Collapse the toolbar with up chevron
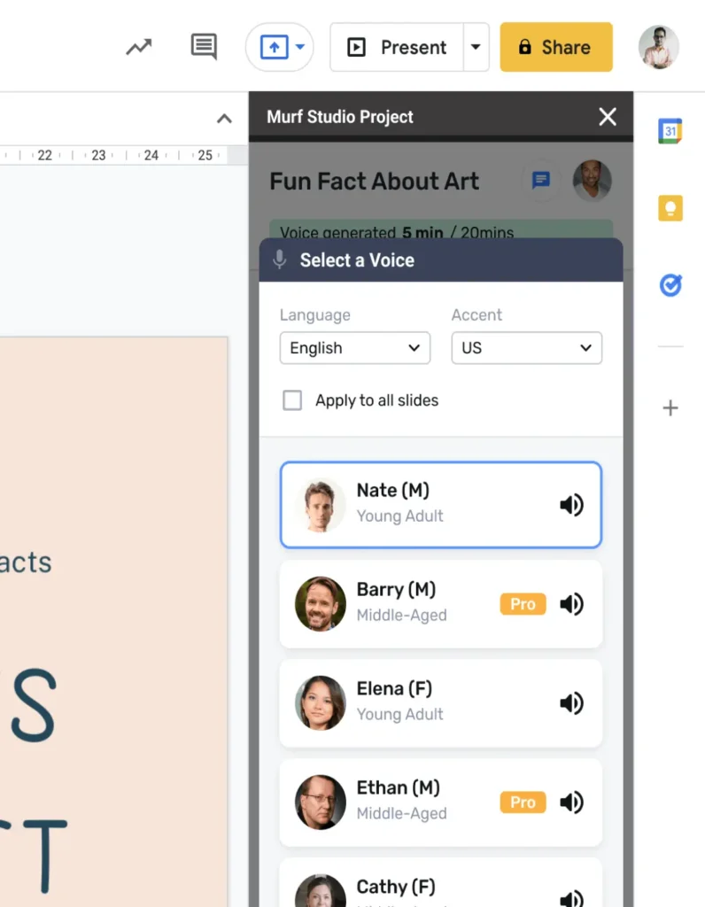 tap(224, 119)
